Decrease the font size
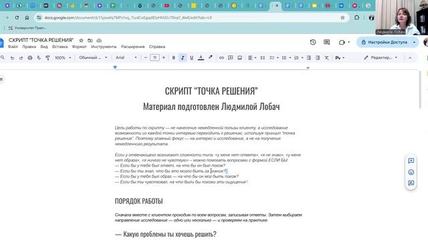 coord(146,58)
